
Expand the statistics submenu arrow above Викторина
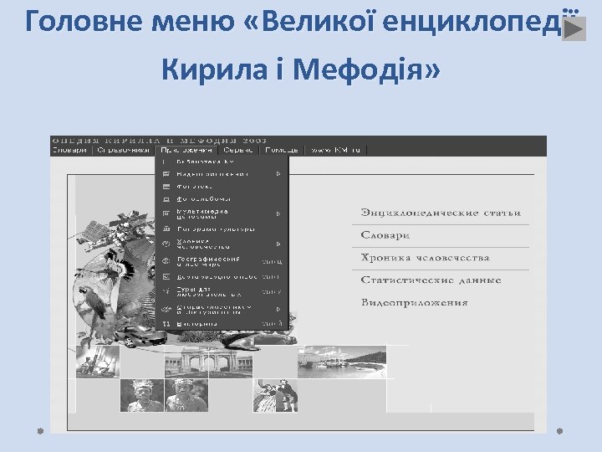[278, 309]
